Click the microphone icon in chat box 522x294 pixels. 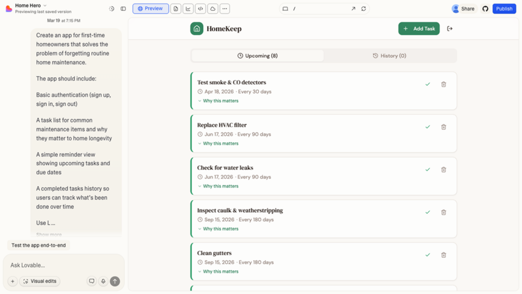click(x=103, y=281)
